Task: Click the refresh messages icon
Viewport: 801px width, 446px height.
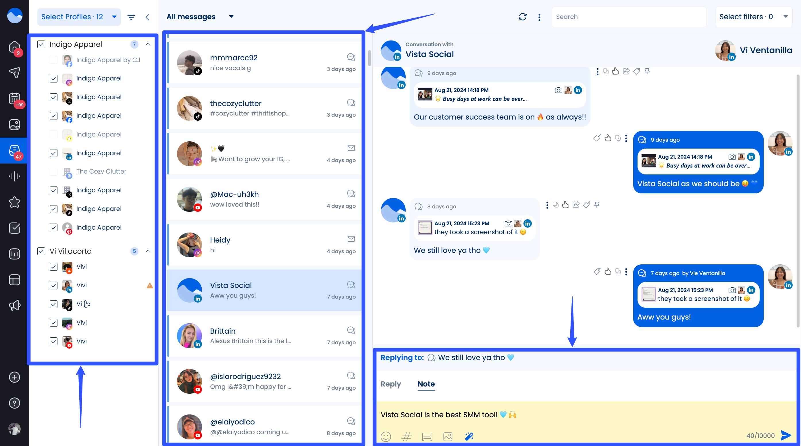Action: pos(522,17)
